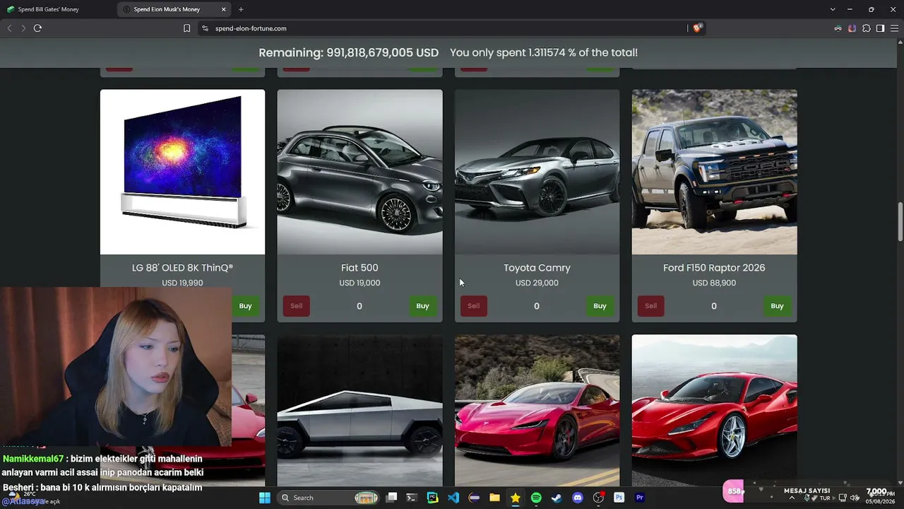The width and height of the screenshot is (904, 509).
Task: Open PyCharm from the taskbar
Action: [432, 498]
